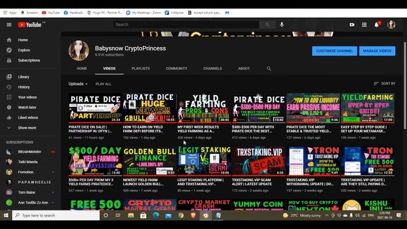The width and height of the screenshot is (407, 229).
Task: Open "EASY STEP BY STEP GUIDE" video title
Action: 364,129
